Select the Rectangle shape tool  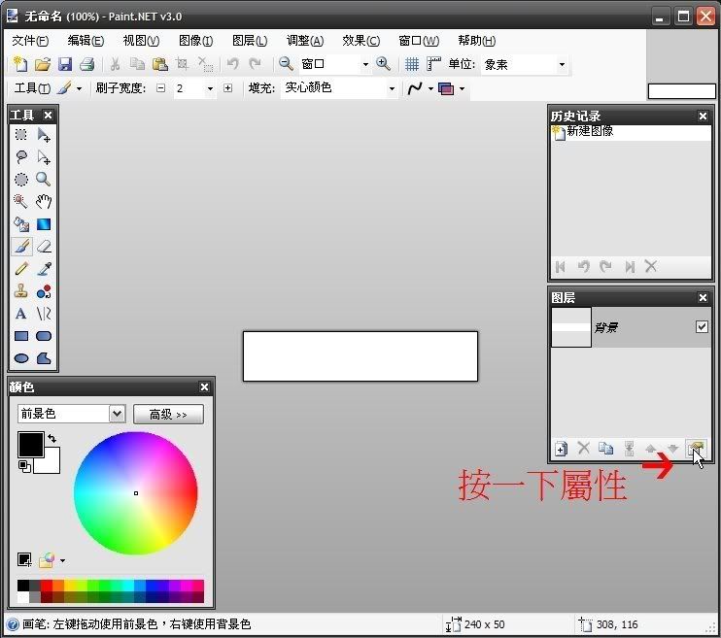point(21,336)
